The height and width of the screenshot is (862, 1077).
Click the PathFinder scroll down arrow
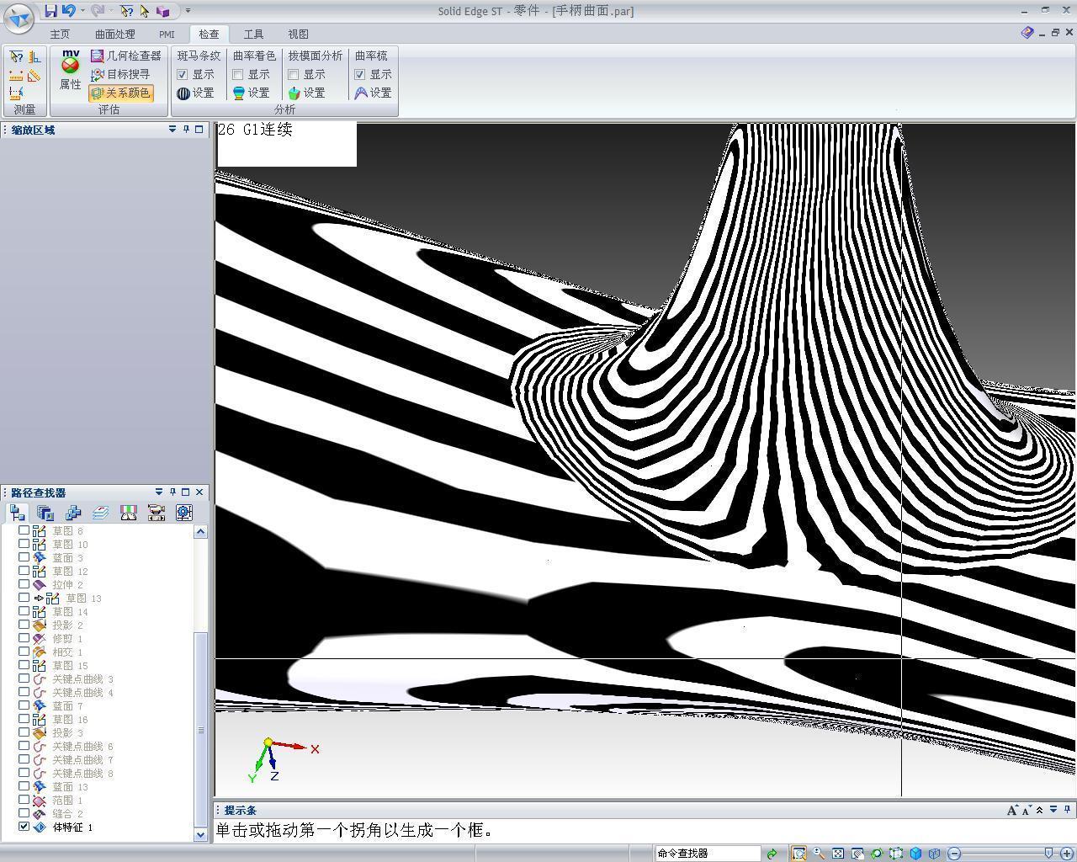(200, 834)
